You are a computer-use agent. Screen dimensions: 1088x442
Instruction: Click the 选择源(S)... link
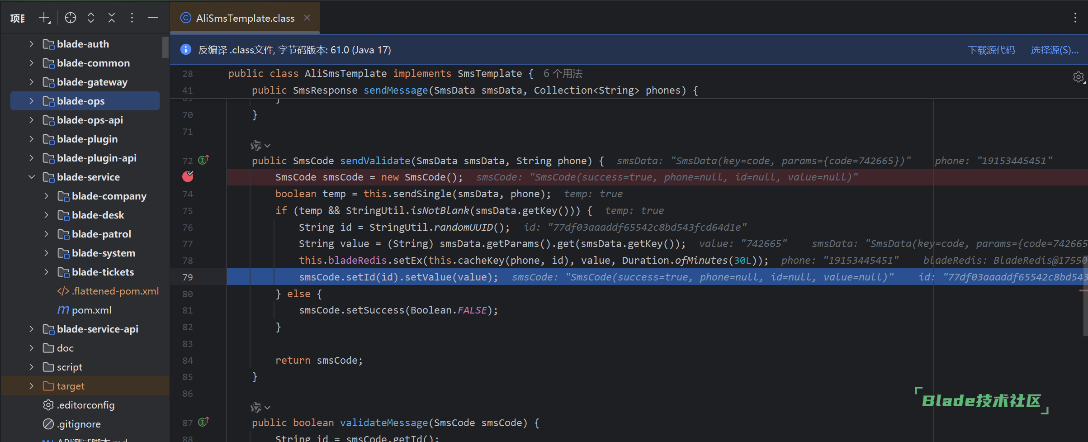click(1054, 50)
